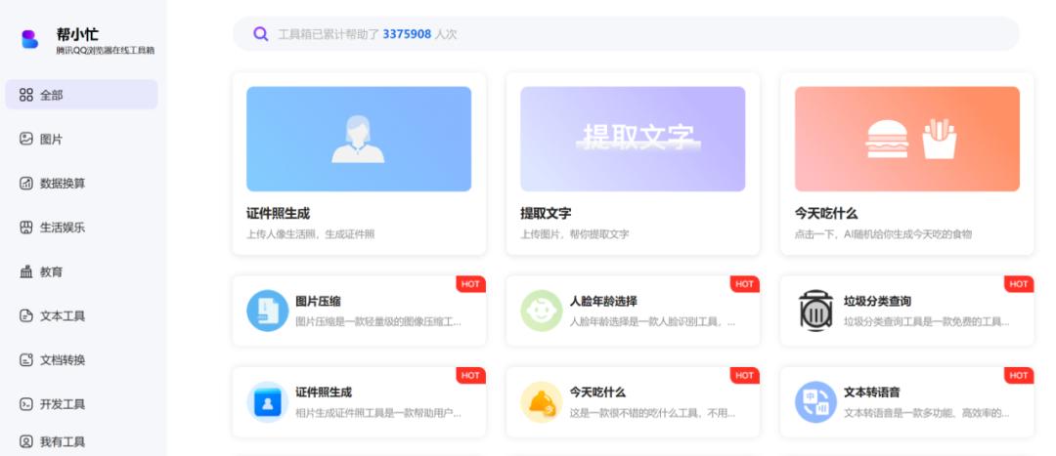Click the 人脸年龄选择 baby face icon
This screenshot has height=456, width=1056.
click(542, 311)
